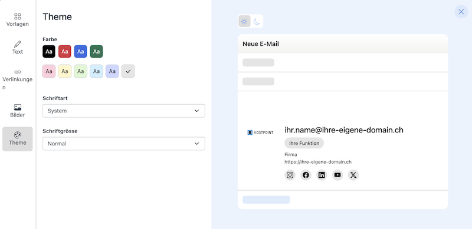472x229 pixels.
Task: Click the Theme panel heading
Action: [57, 17]
